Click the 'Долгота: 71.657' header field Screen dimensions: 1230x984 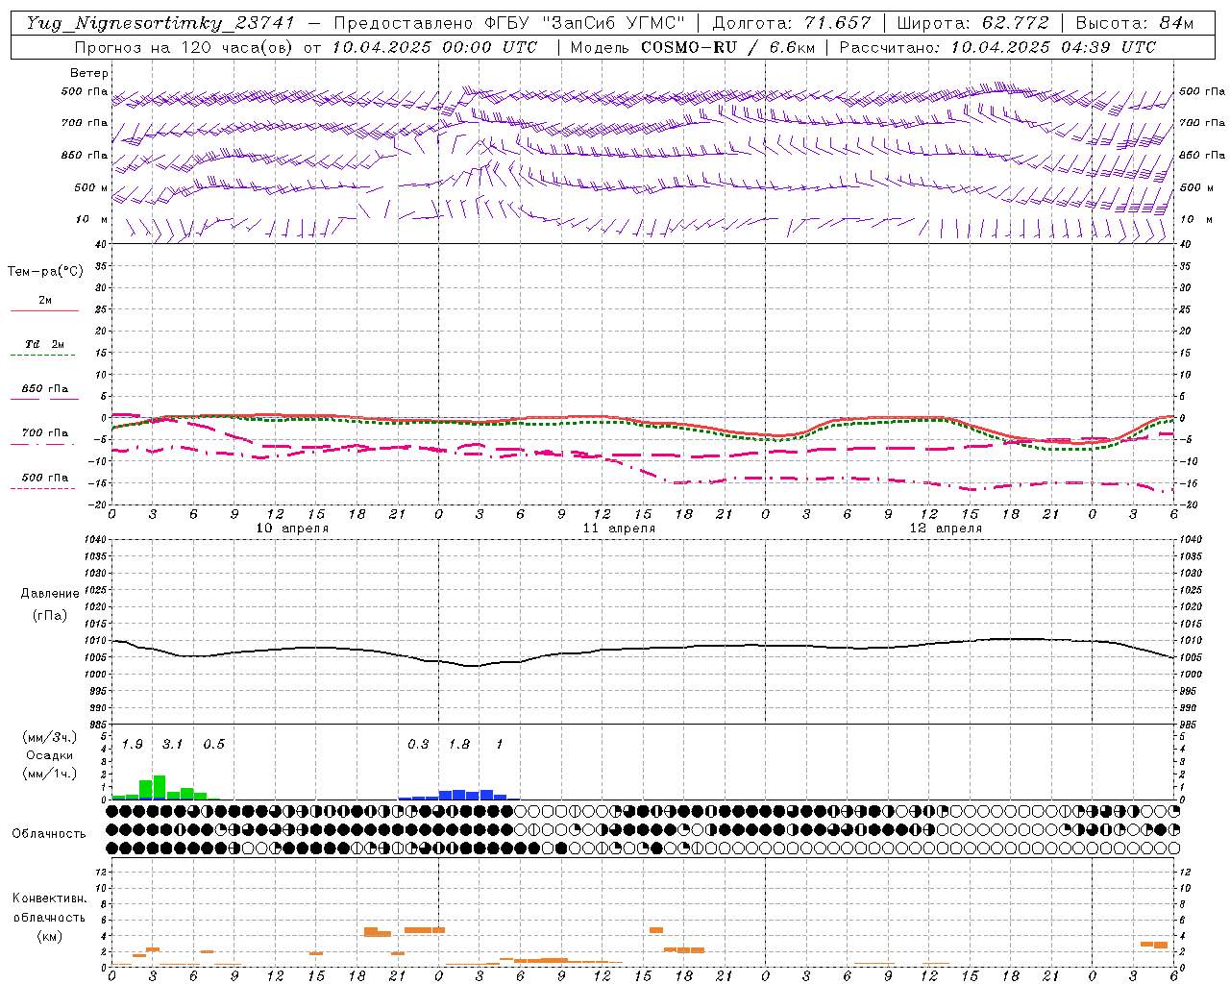[x=792, y=23]
